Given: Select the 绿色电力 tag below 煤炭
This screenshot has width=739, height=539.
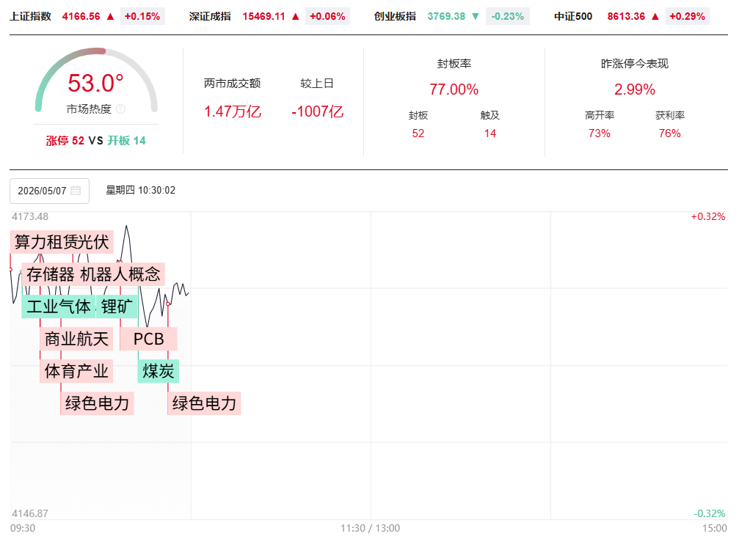Looking at the screenshot, I should pyautogui.click(x=204, y=403).
